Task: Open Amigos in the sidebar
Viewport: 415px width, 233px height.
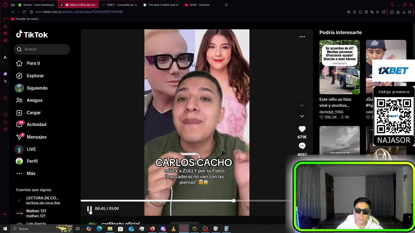Action: click(x=30, y=100)
